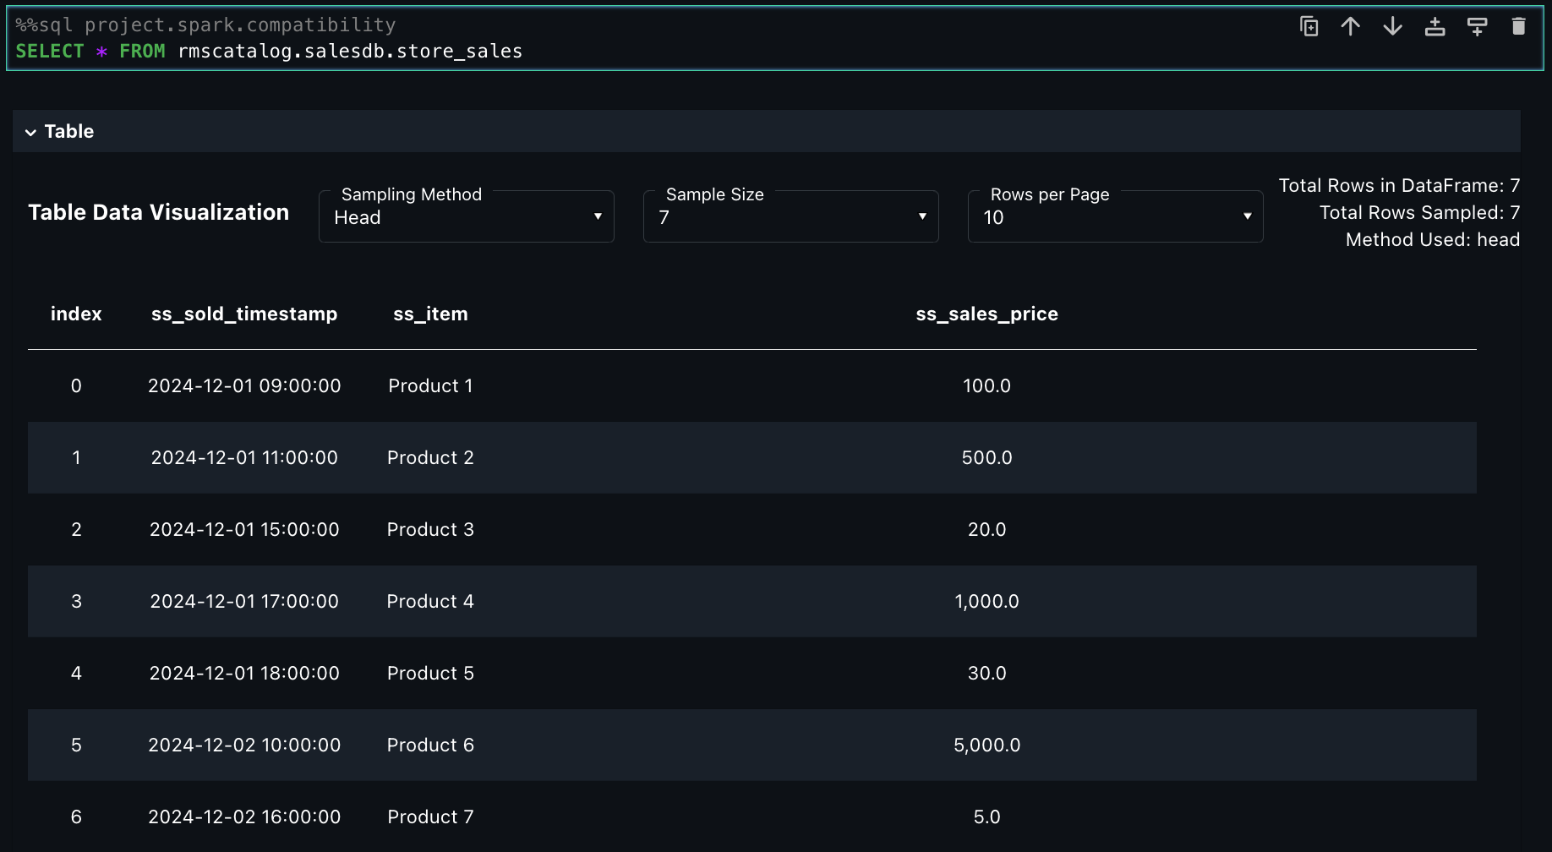
Task: Insert cell above icon
Action: pos(1435,27)
